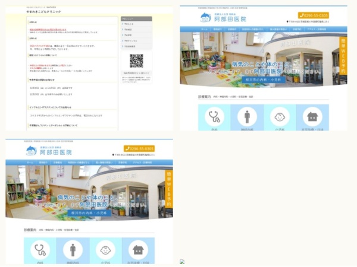
Task: Click the 診療案内 section heading in lower 阿部田医院 page
Action: [30, 230]
